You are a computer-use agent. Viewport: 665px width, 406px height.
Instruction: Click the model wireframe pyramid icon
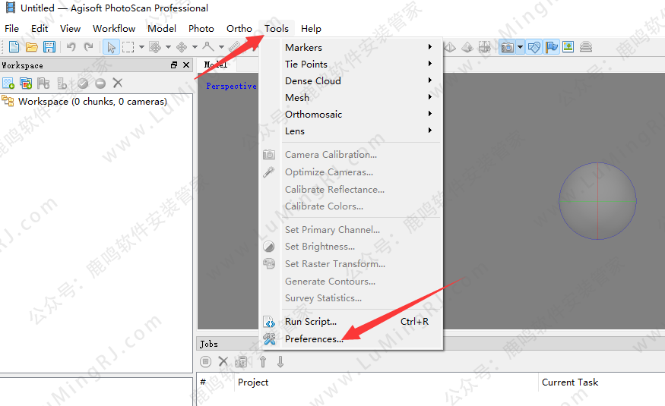(x=451, y=47)
